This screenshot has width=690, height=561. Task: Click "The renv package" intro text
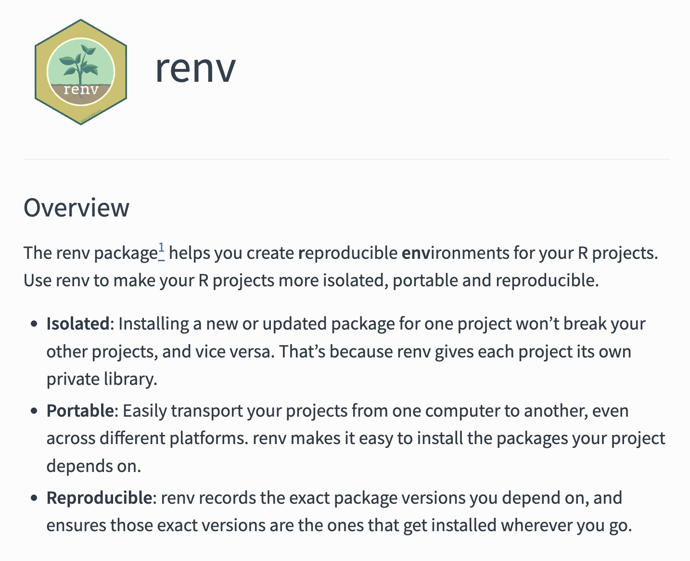(x=90, y=253)
